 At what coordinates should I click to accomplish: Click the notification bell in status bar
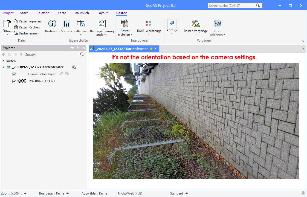pos(303,193)
